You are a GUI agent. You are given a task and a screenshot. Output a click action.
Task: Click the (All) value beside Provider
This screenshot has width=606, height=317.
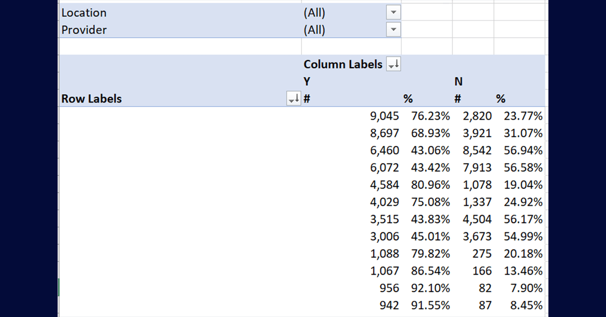click(314, 30)
